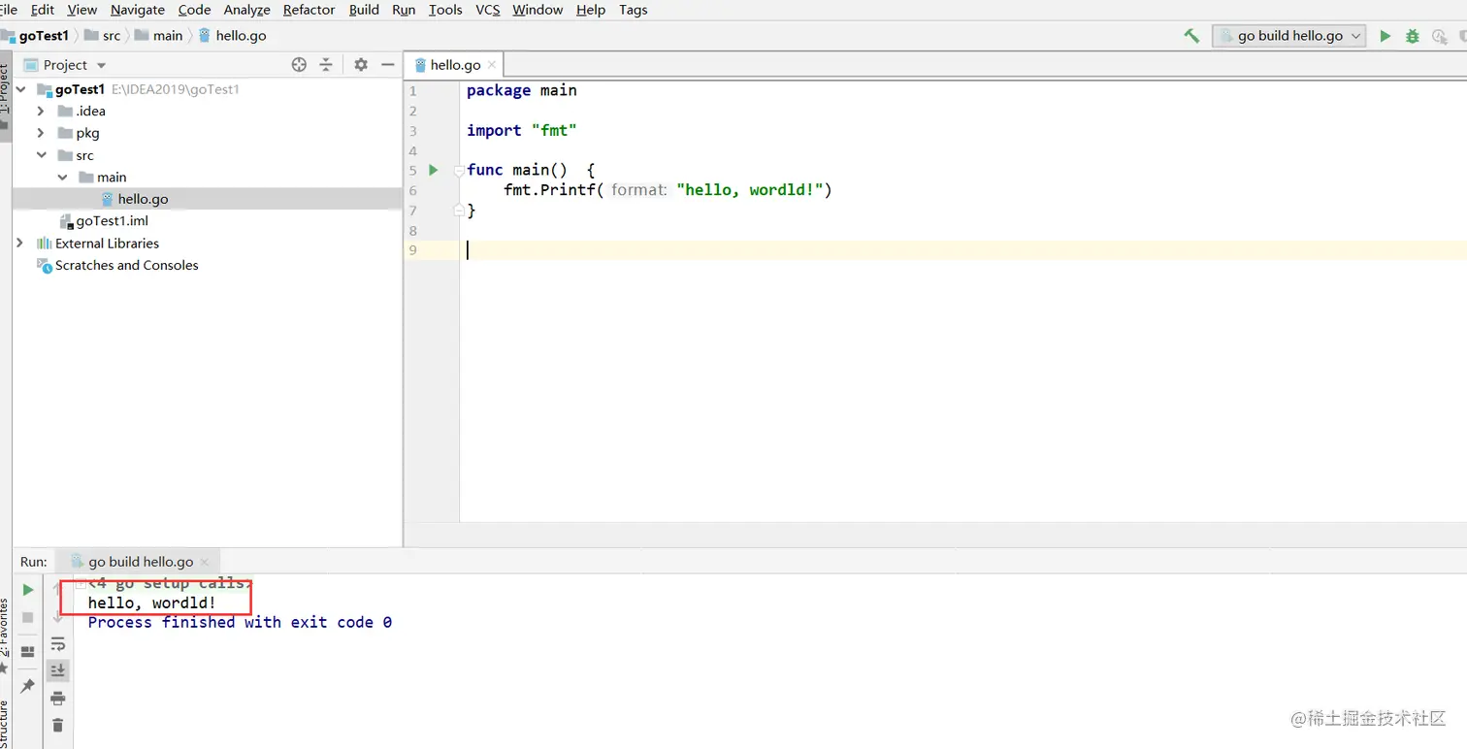
Task: Click src in the navigation breadcrumb
Action: (112, 36)
